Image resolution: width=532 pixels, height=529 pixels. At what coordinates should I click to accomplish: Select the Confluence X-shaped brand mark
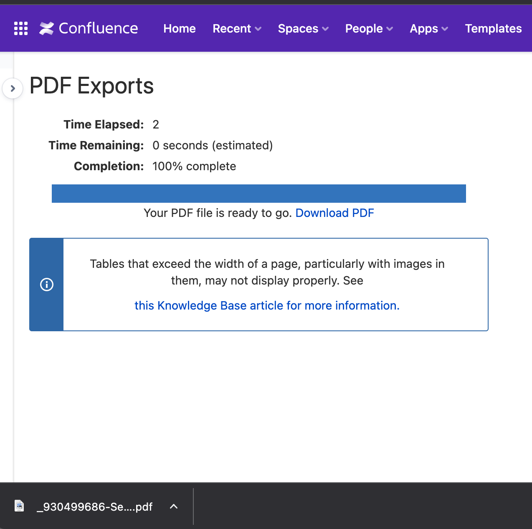[47, 28]
